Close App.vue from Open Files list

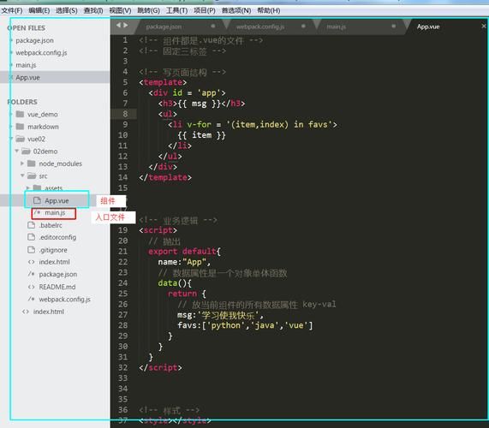coord(11,77)
